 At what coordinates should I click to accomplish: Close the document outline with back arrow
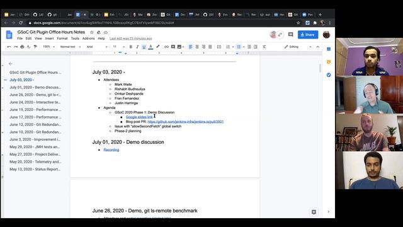click(11, 64)
